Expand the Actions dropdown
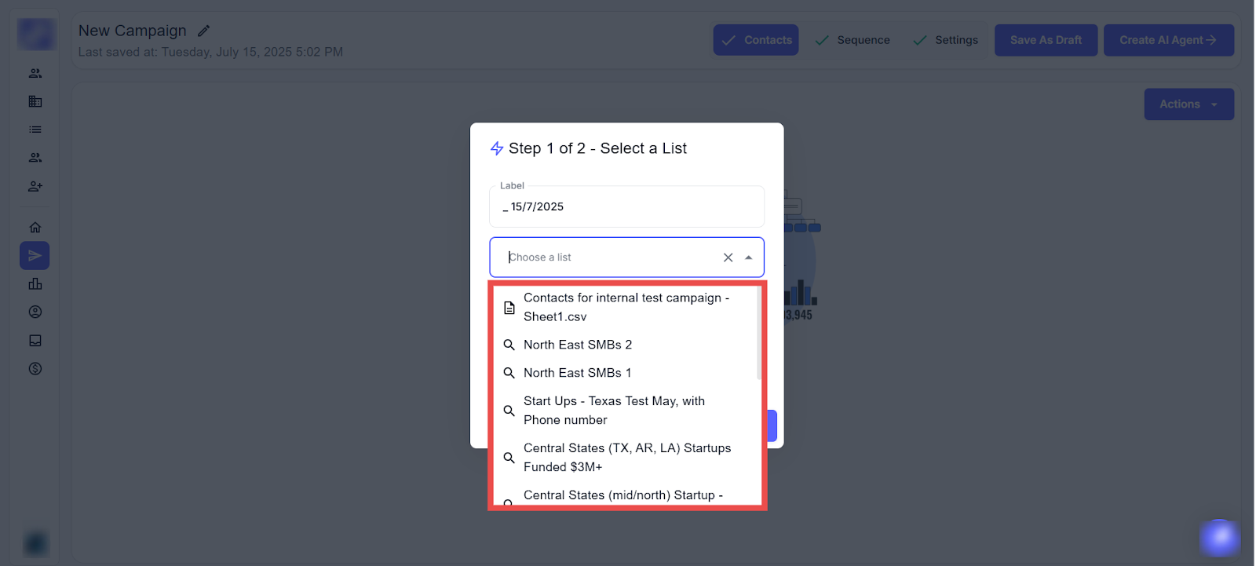This screenshot has width=1256, height=566. (x=1188, y=104)
